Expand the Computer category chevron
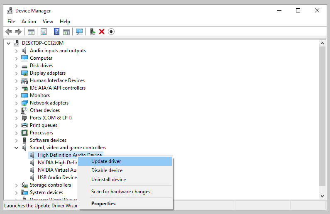330x214 pixels. 17,58
